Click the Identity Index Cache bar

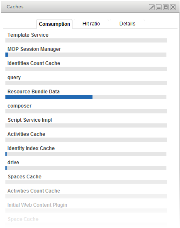(x=86, y=154)
